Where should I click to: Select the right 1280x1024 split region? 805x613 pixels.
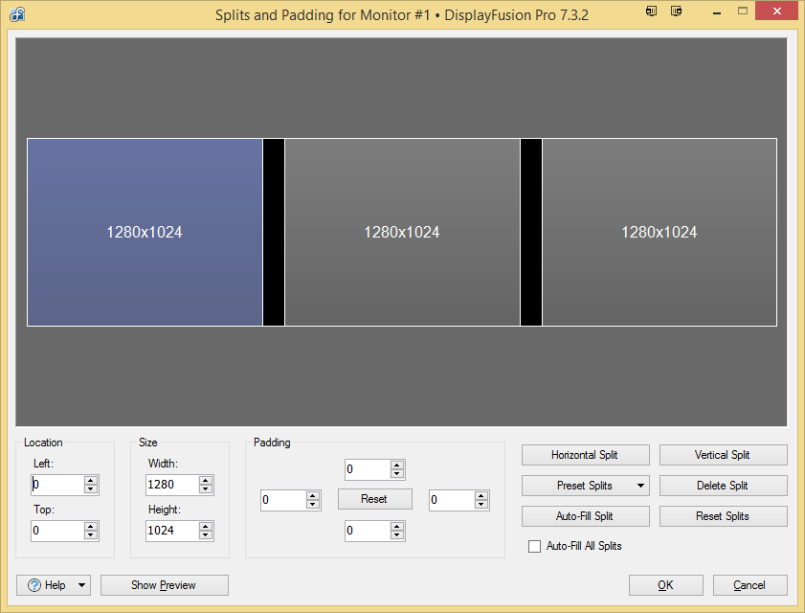(660, 232)
